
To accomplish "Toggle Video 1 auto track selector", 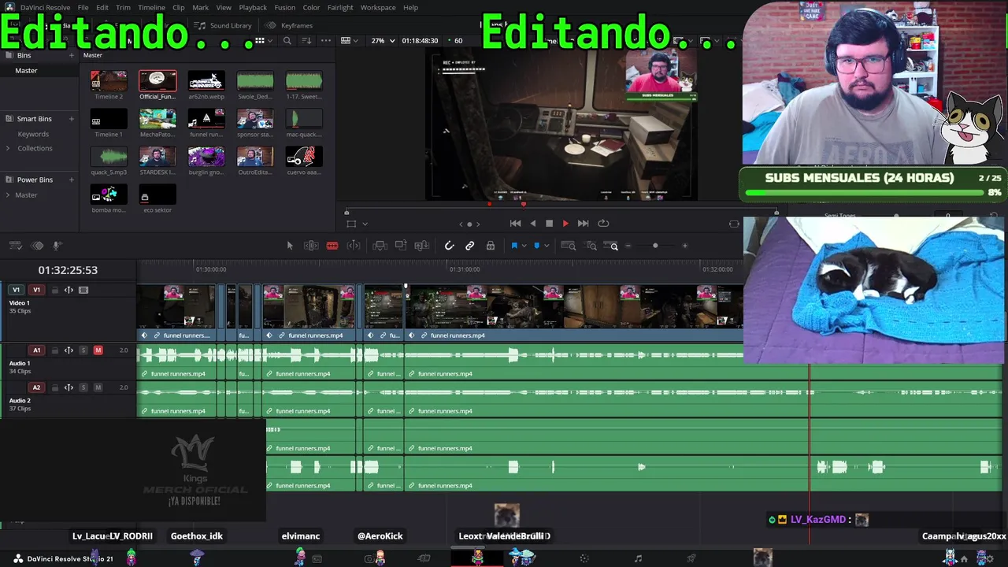I will [x=69, y=290].
